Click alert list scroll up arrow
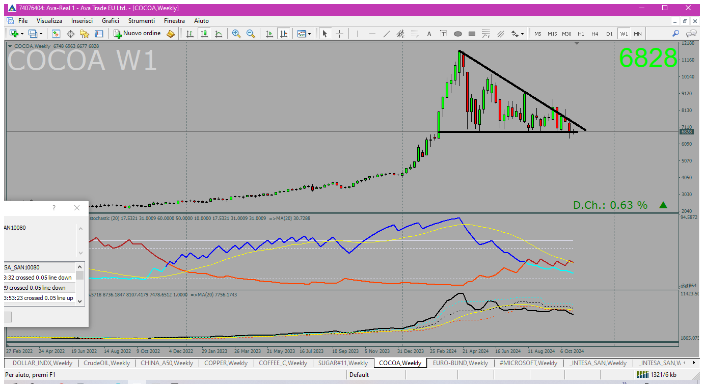The image size is (704, 384). click(x=80, y=266)
